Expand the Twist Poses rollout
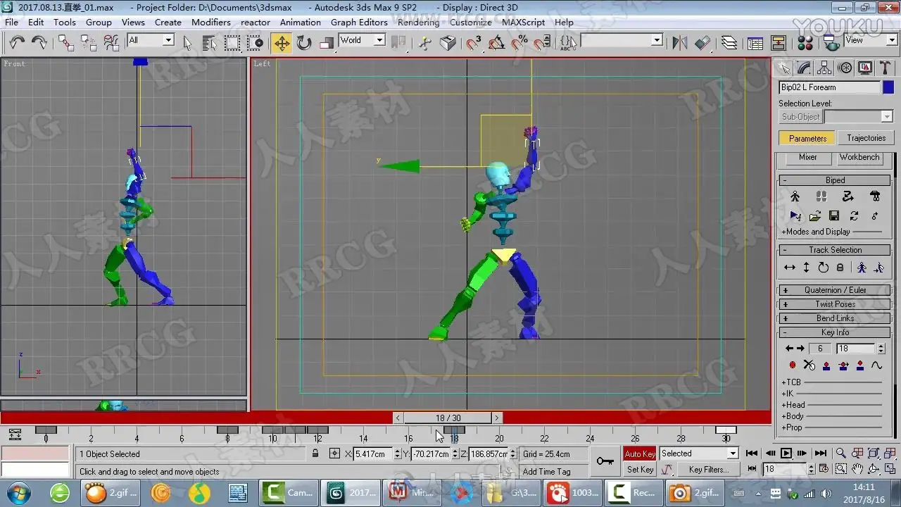The width and height of the screenshot is (901, 507). 835,304
